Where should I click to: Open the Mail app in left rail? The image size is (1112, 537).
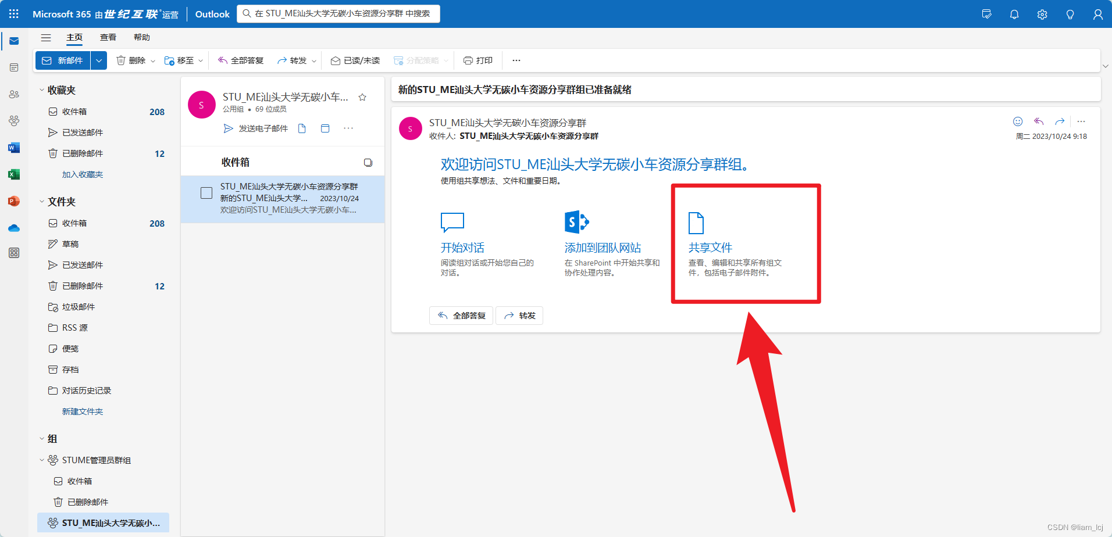[x=14, y=41]
